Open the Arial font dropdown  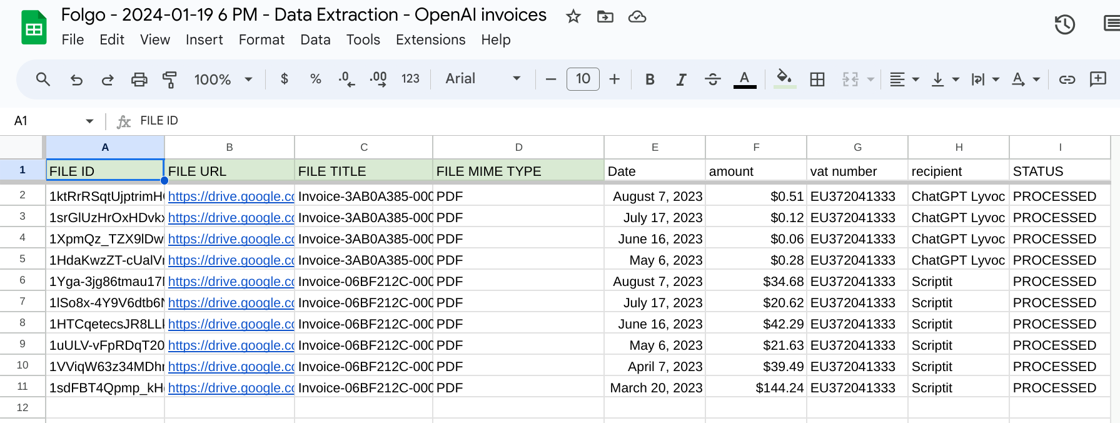[x=483, y=79]
